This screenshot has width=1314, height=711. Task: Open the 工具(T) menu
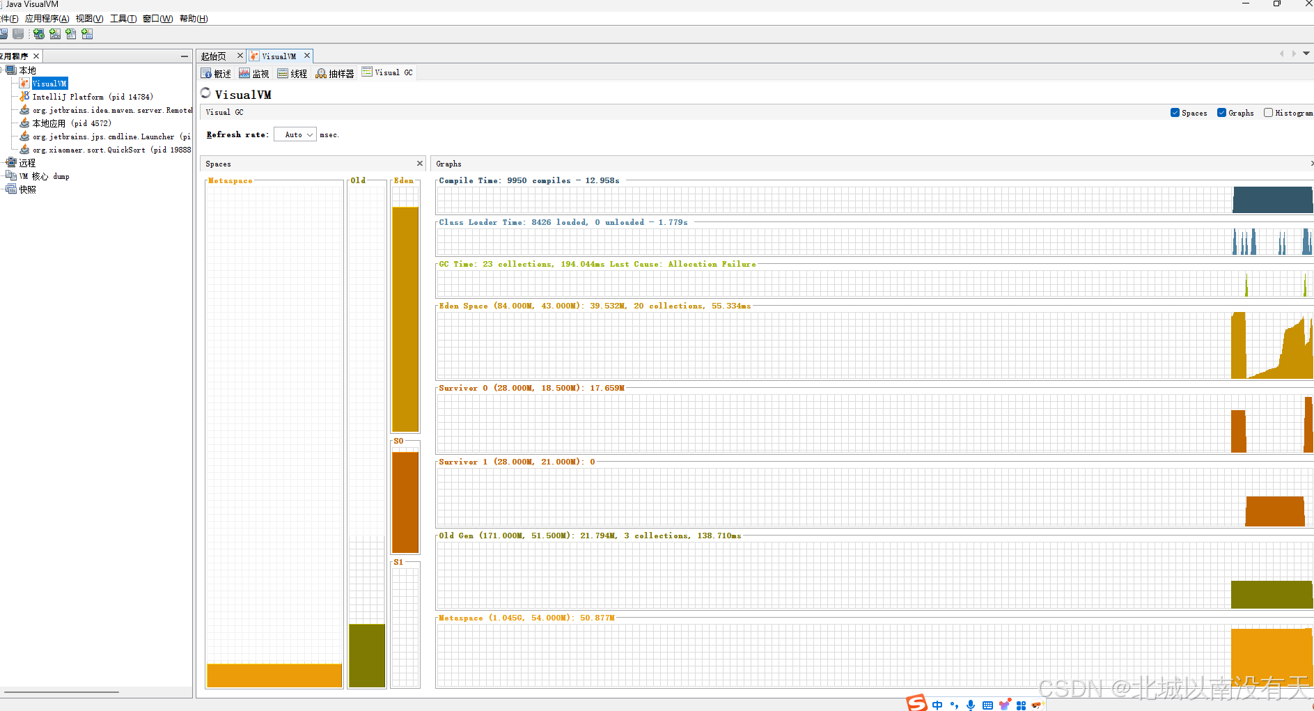123,19
